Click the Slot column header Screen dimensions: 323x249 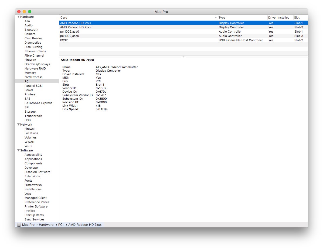[x=300, y=18]
